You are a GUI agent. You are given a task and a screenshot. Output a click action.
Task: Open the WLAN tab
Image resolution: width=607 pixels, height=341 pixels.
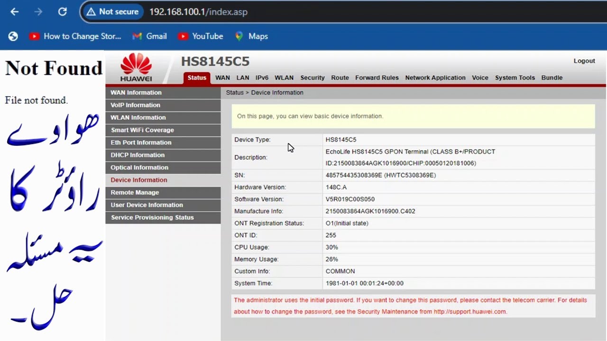284,78
